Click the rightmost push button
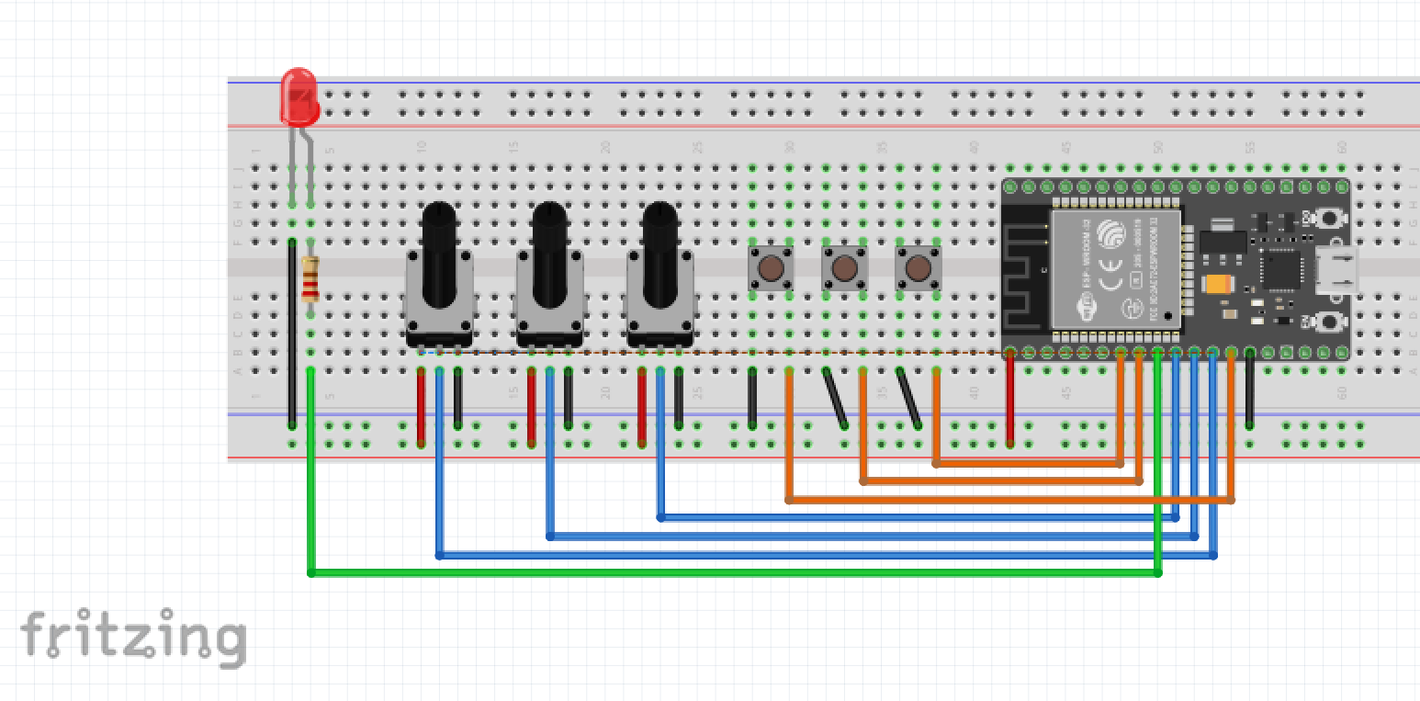1420x701 pixels. pos(918,268)
